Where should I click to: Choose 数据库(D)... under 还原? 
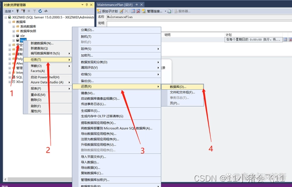(182, 87)
